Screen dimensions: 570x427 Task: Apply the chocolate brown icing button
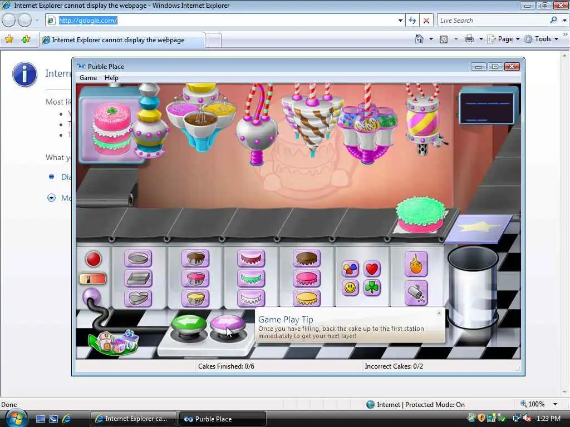307,259
